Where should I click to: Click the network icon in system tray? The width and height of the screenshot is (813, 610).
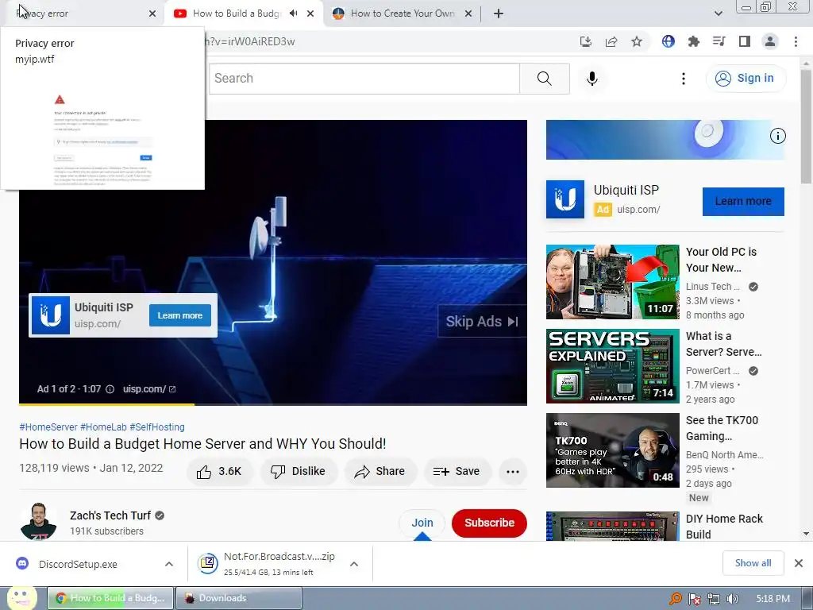coord(714,599)
